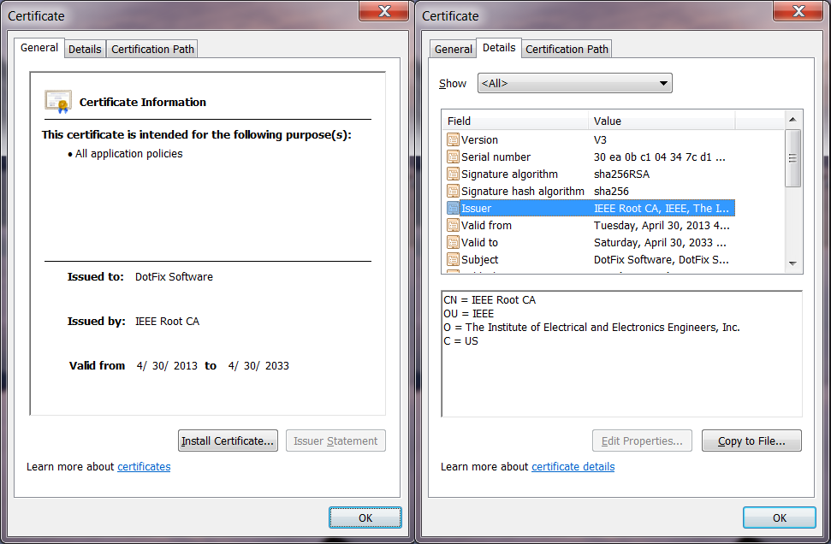Click the Valid from field icon
831x544 pixels.
tap(453, 226)
